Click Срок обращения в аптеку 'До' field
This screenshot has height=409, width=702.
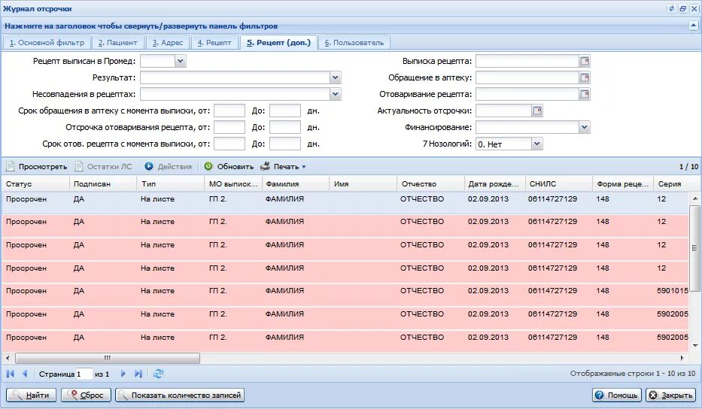point(285,111)
